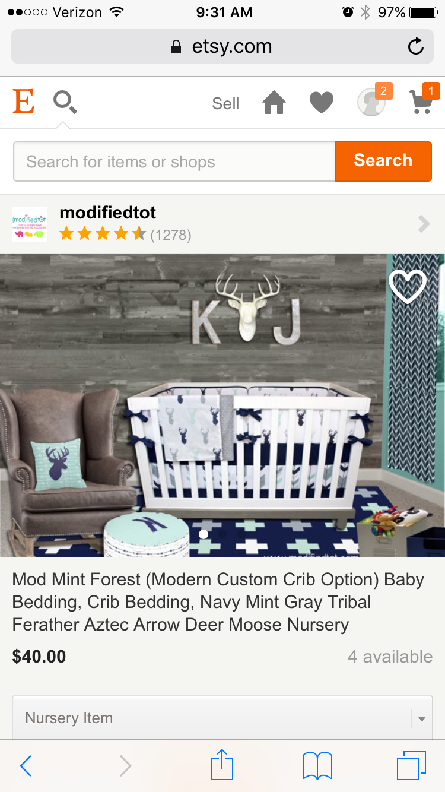The image size is (445, 792).
Task: Open Safari bookmarks icon
Action: 317,766
